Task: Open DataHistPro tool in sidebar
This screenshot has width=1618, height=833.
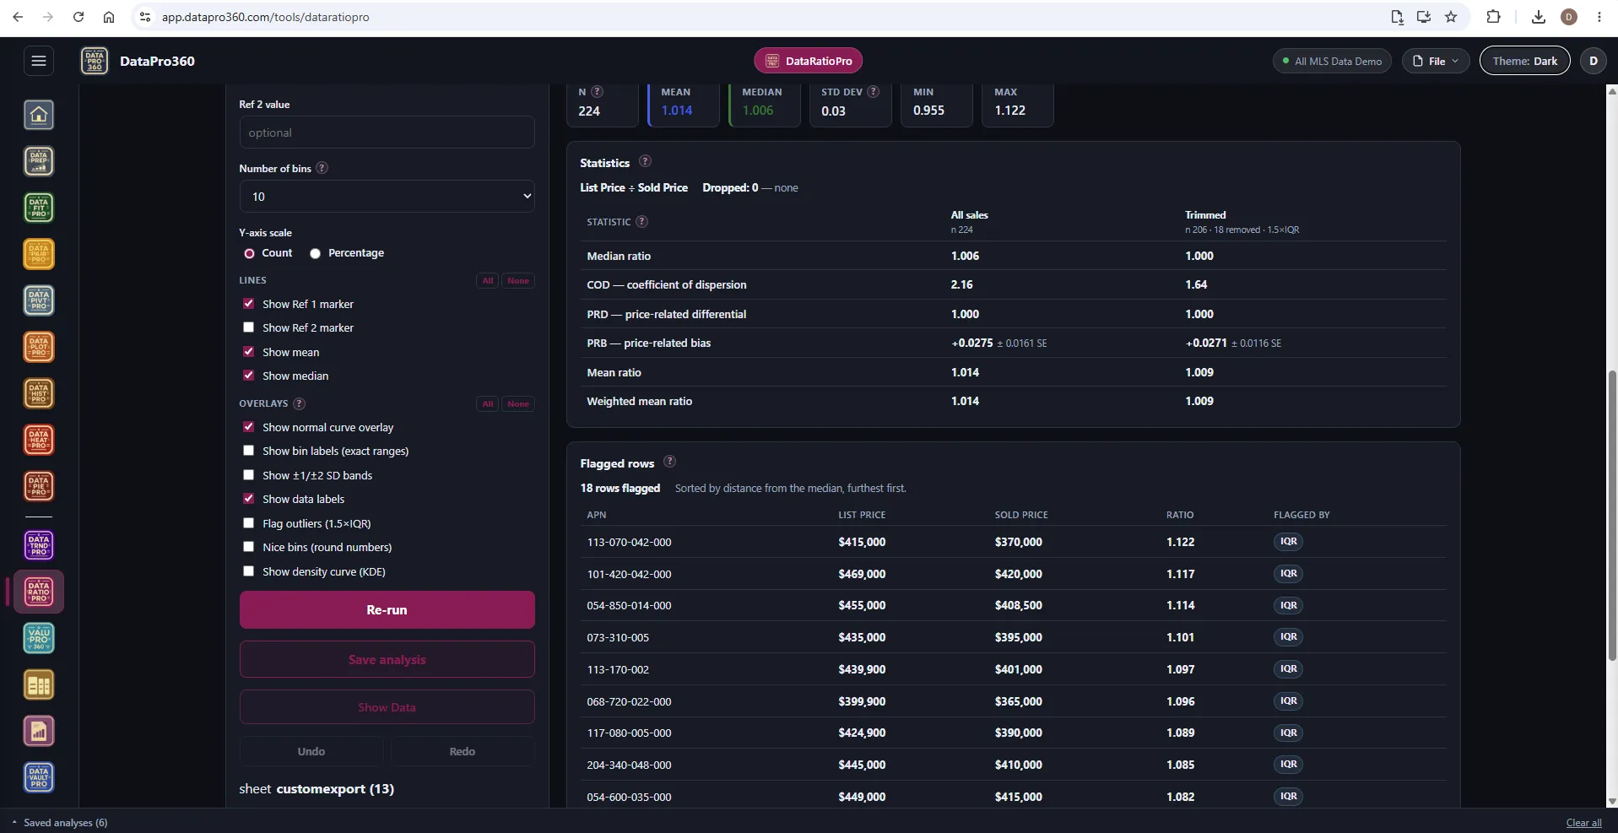Action: pos(39,393)
